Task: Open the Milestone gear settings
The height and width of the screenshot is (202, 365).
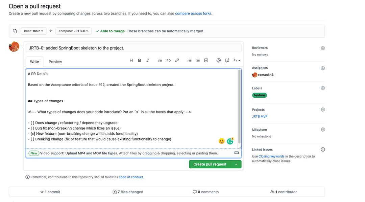Action: [x=323, y=129]
